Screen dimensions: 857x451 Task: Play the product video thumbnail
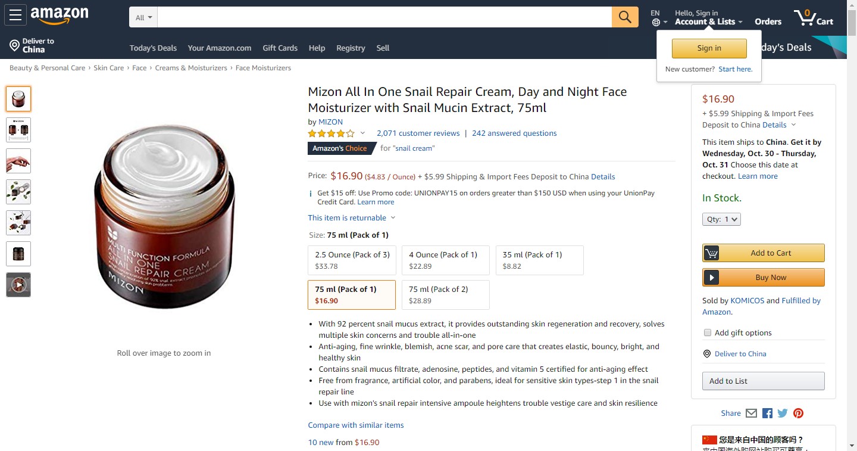pyautogui.click(x=18, y=285)
